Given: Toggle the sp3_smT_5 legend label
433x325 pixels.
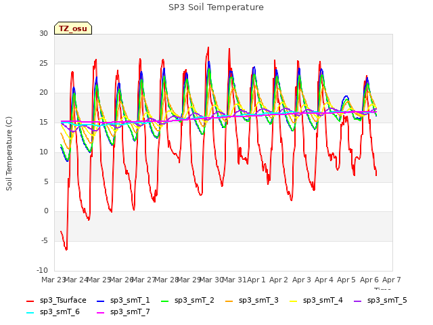Looking at the screenshot, I should (x=387, y=300).
